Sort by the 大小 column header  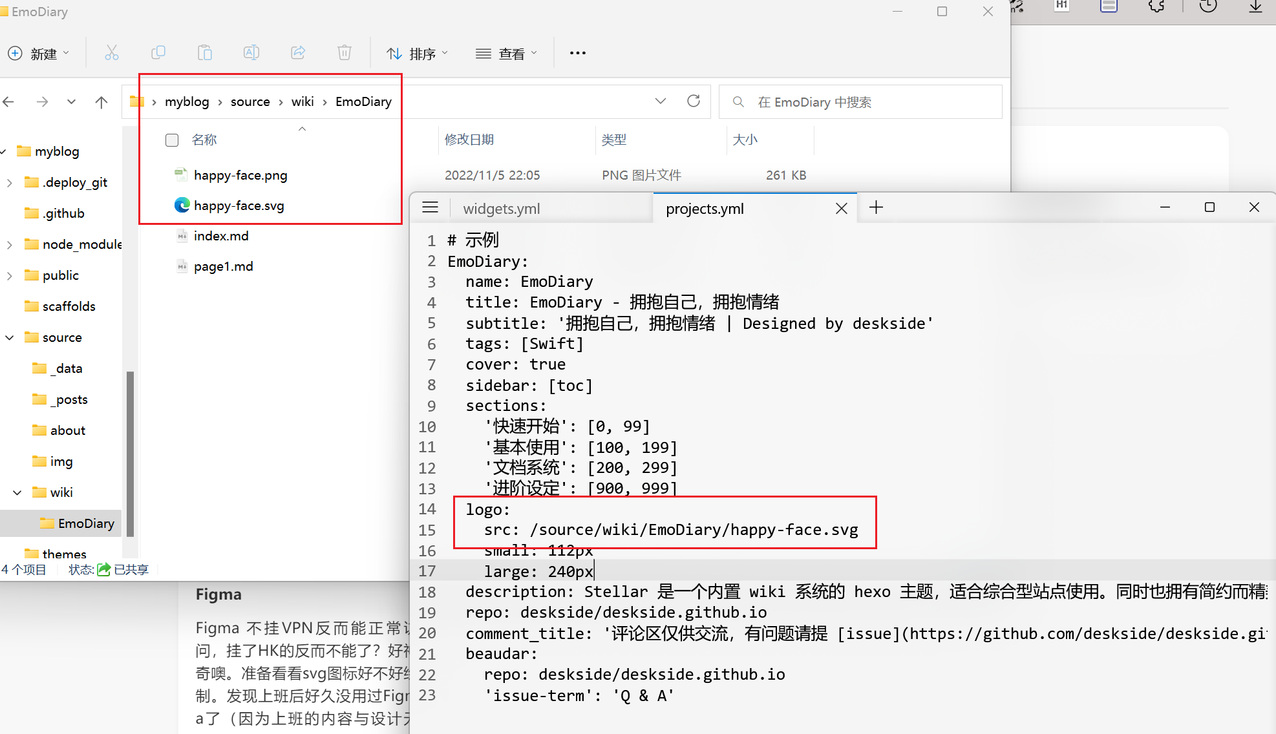tap(745, 140)
